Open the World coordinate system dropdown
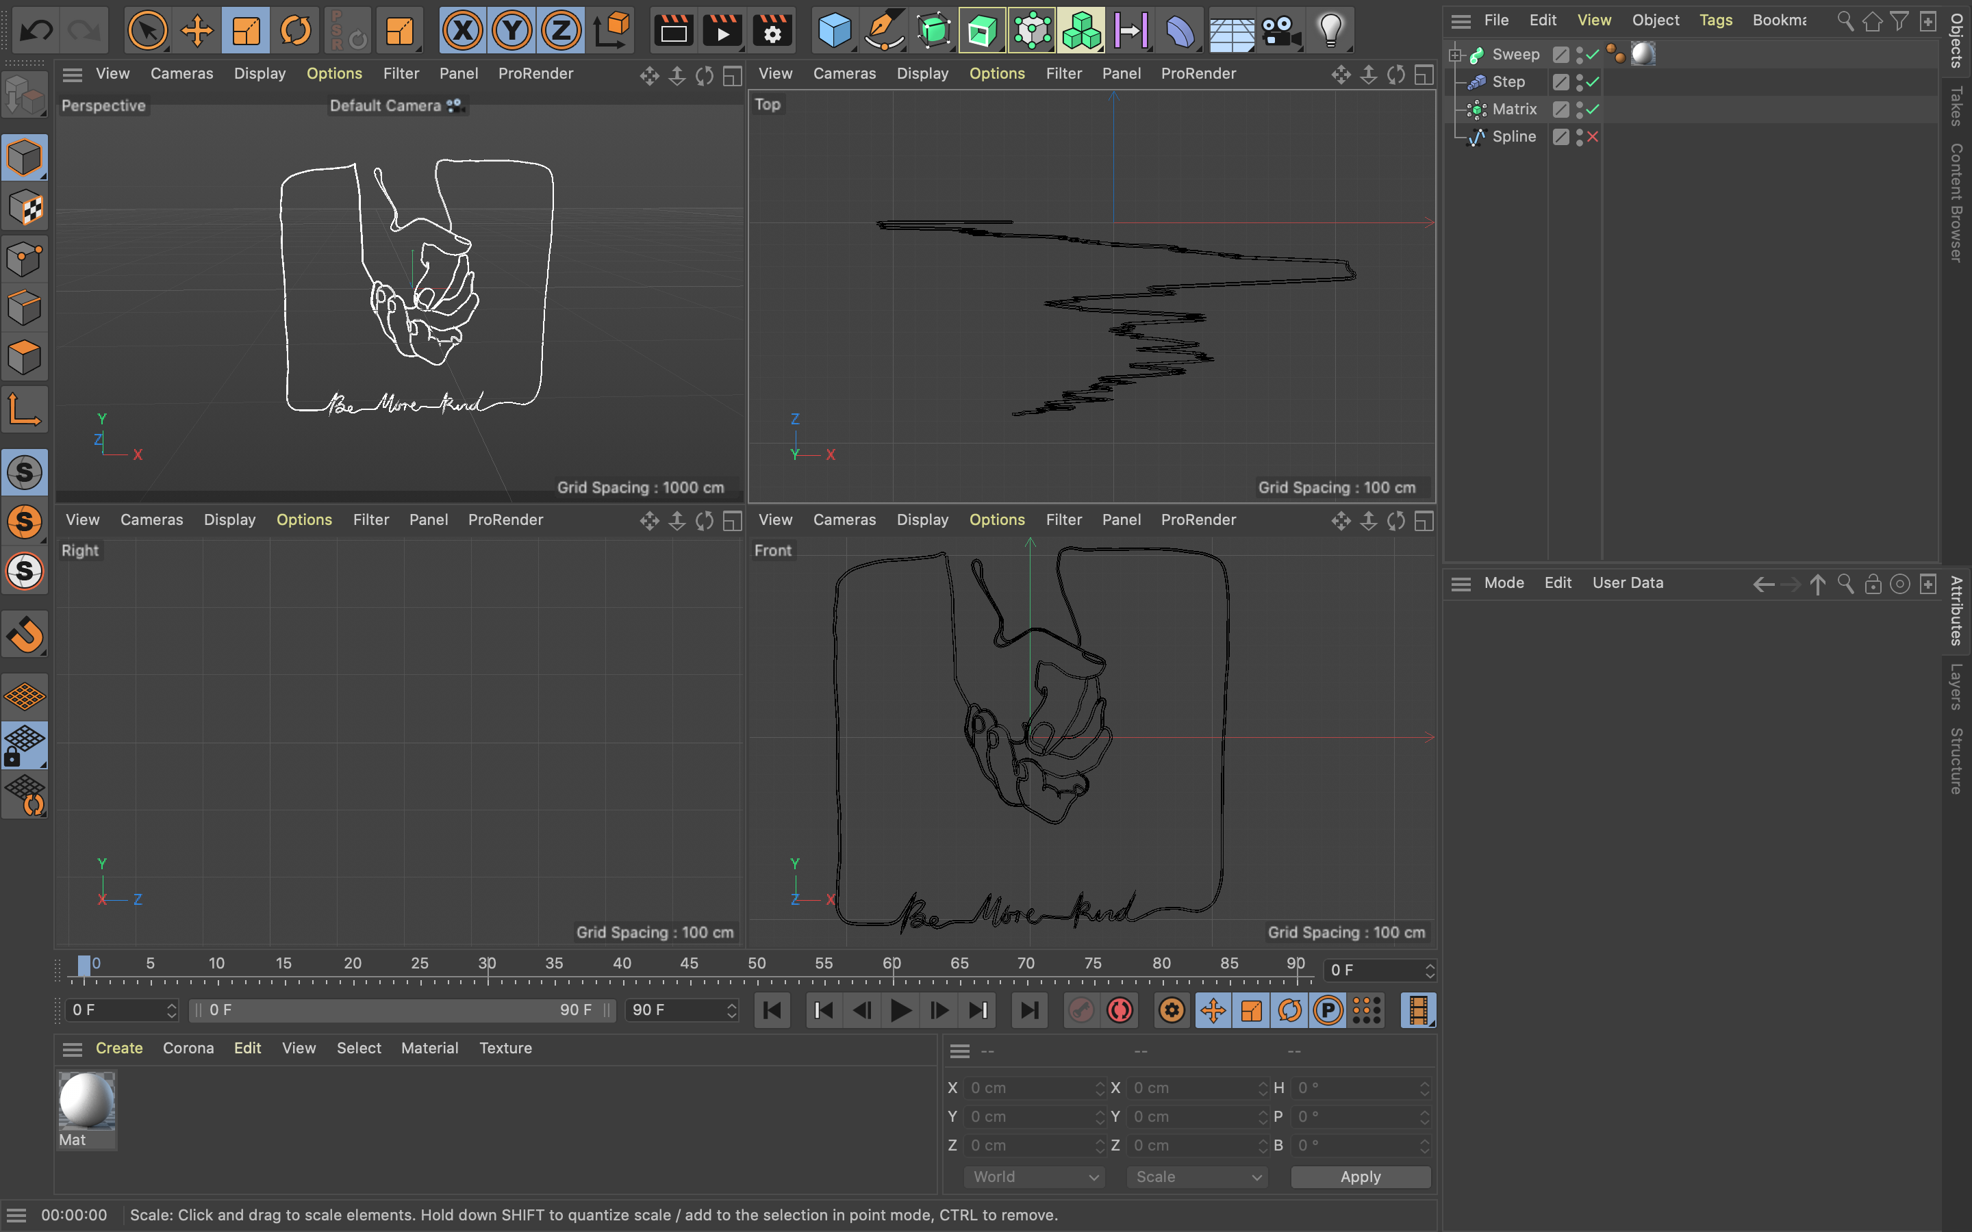This screenshot has width=1972, height=1232. pyautogui.click(x=1034, y=1177)
